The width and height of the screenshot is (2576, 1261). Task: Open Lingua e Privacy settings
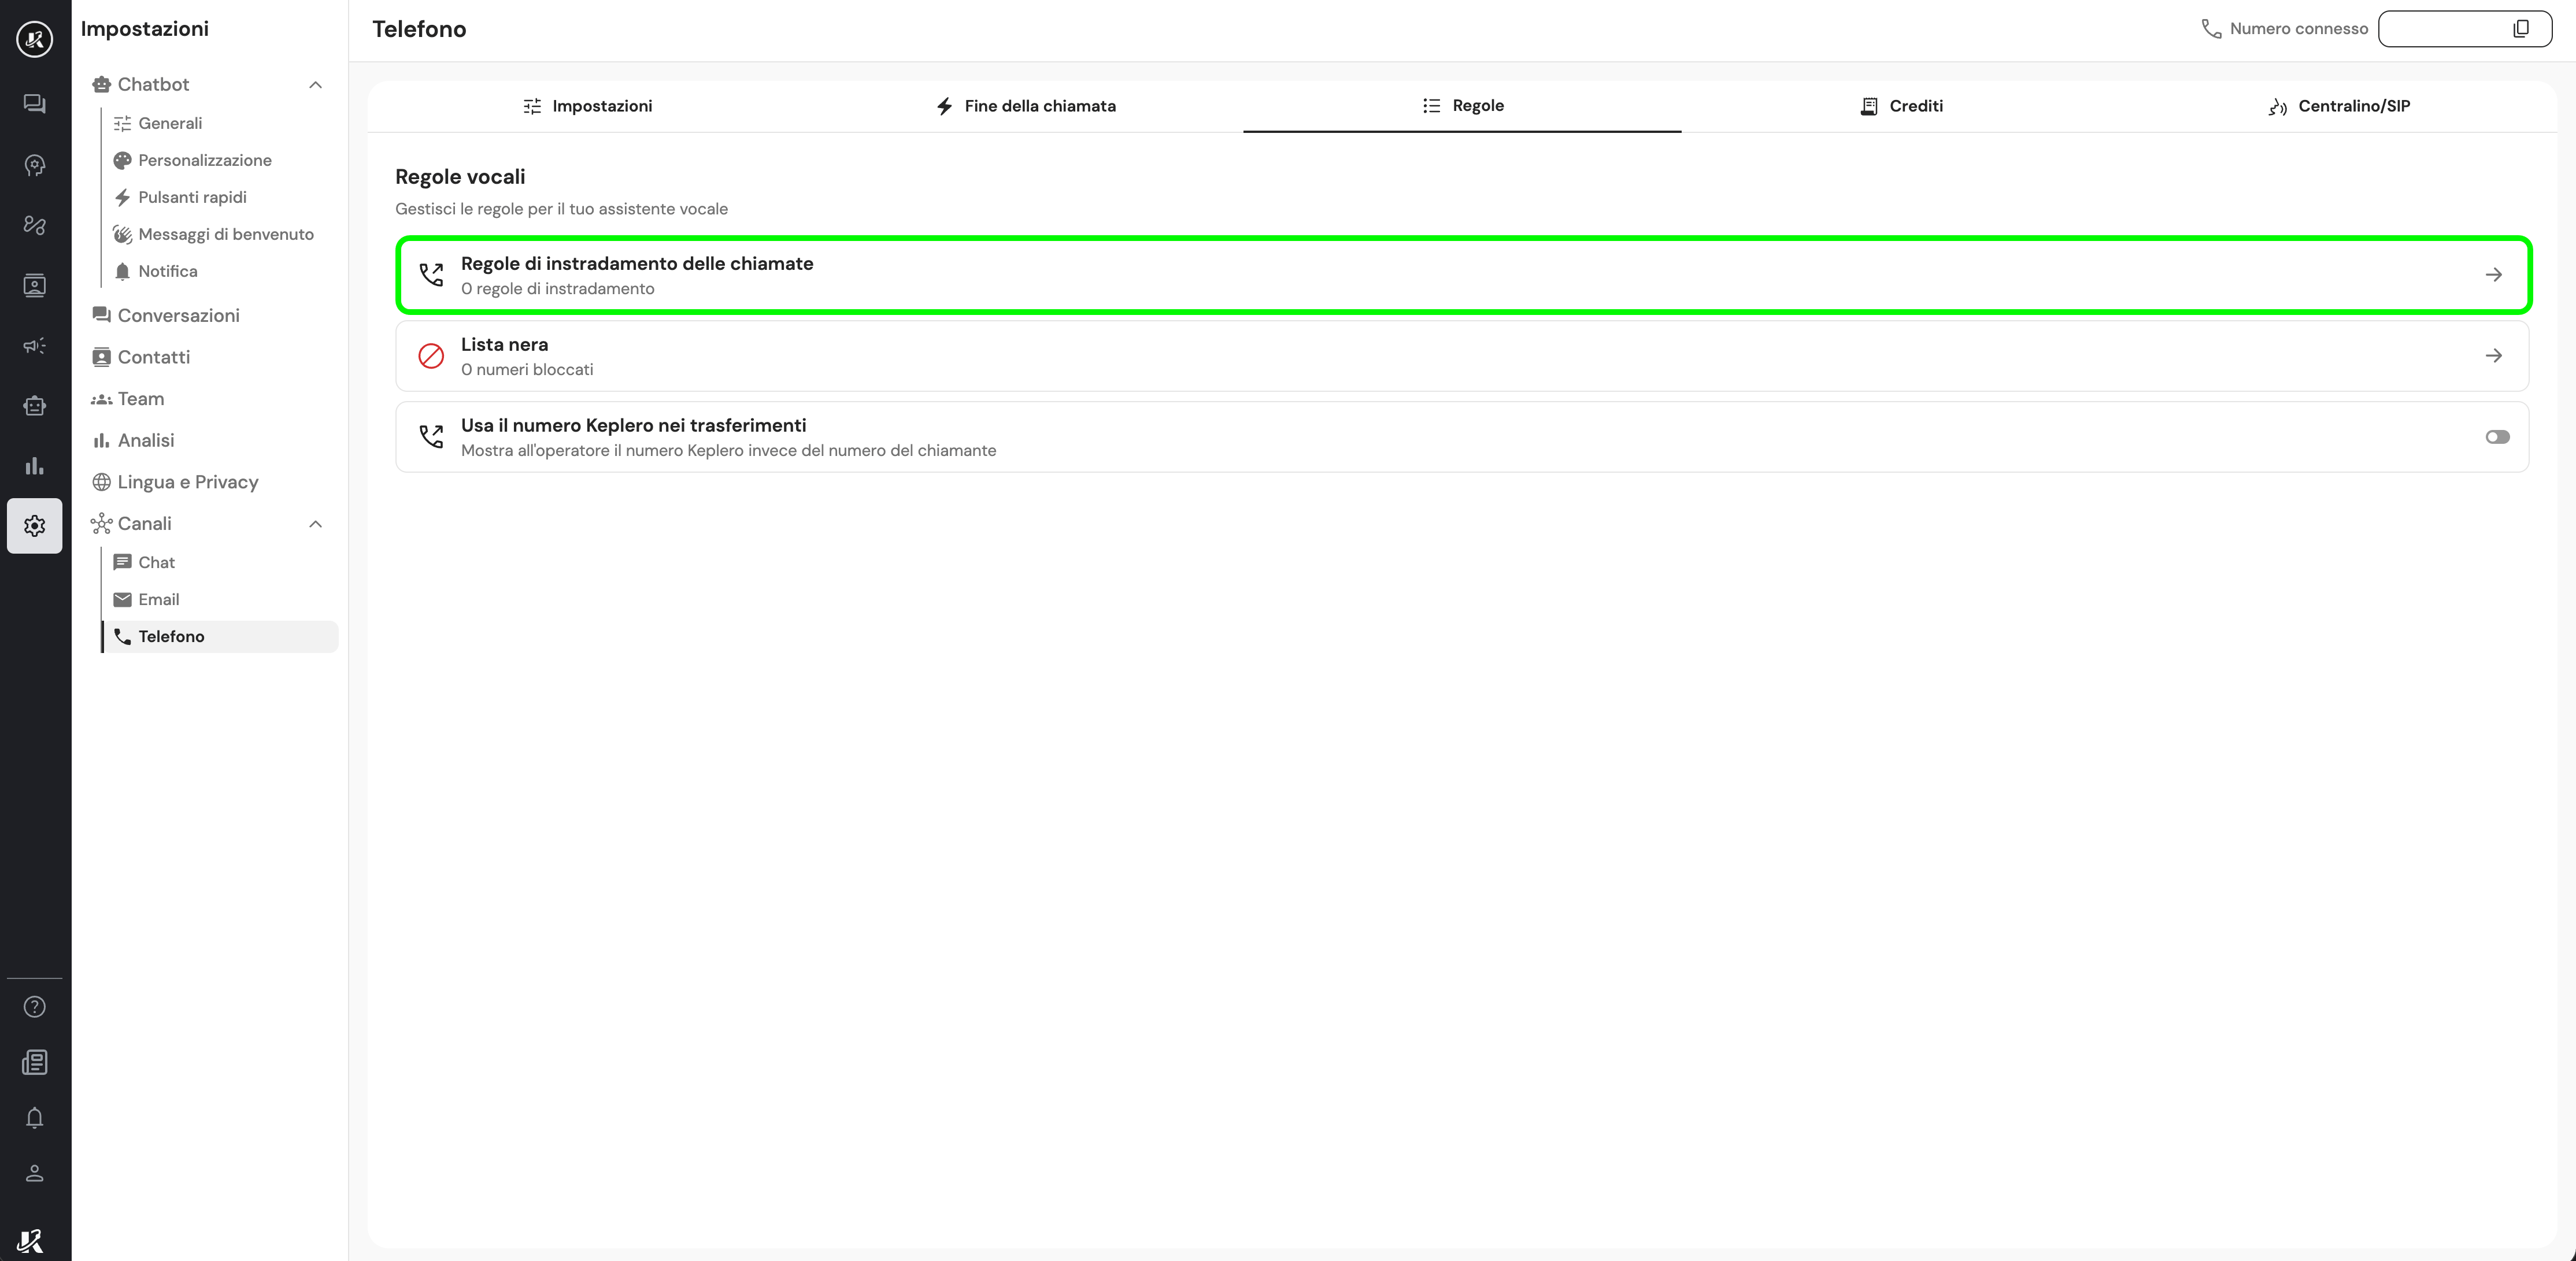pyautogui.click(x=210, y=483)
